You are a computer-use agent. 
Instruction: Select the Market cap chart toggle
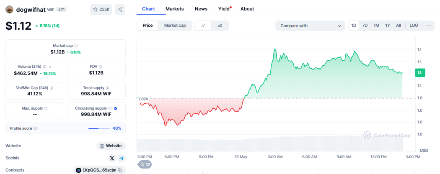coord(175,26)
